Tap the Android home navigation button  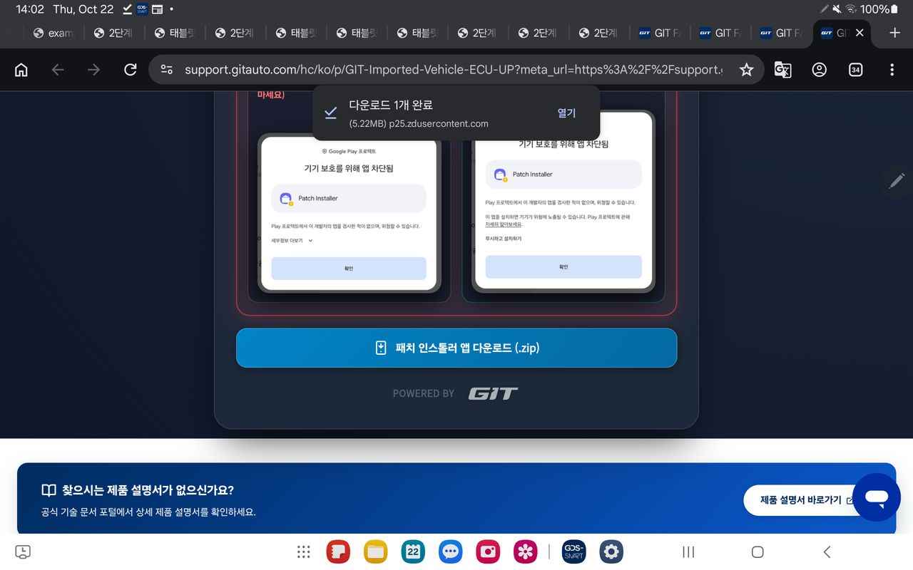click(758, 551)
